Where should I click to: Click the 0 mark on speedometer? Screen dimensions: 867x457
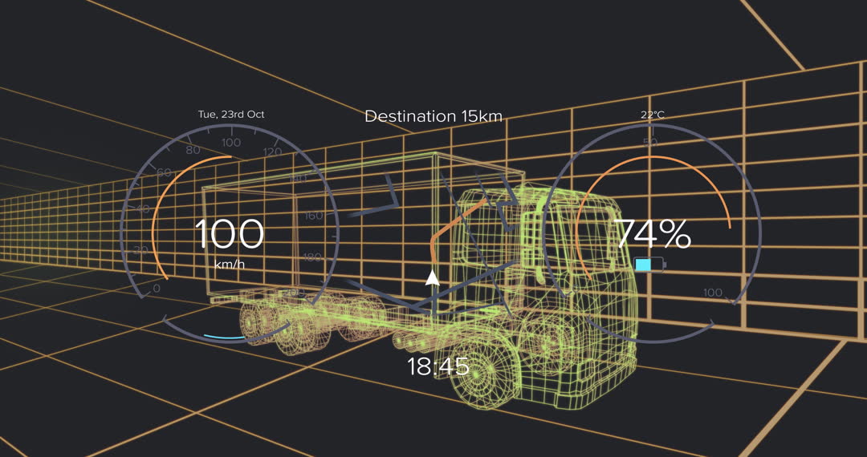tap(156, 289)
